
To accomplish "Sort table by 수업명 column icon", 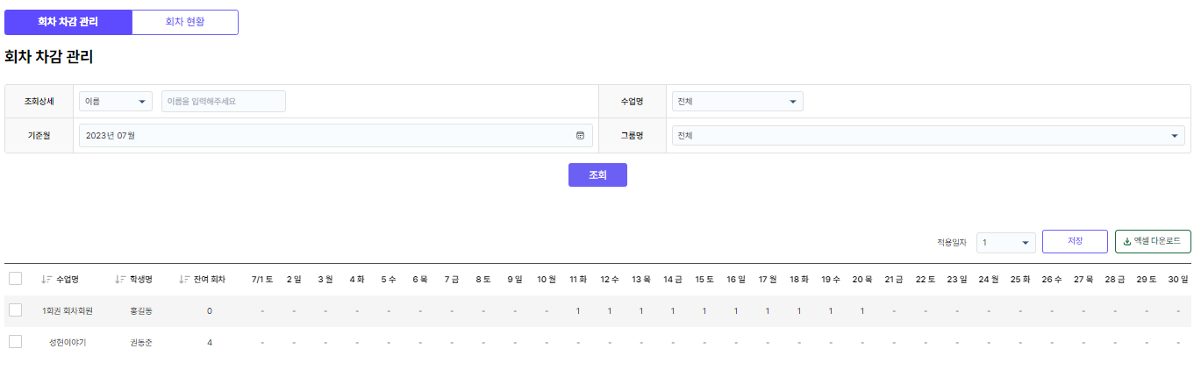I will point(46,280).
